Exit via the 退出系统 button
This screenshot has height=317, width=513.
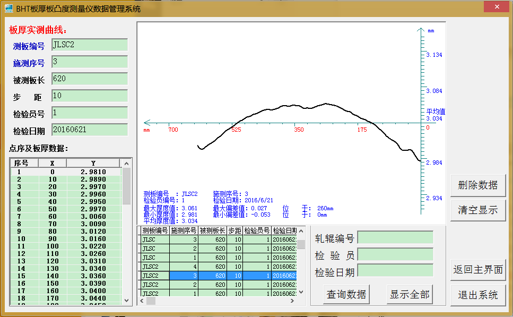pyautogui.click(x=477, y=295)
